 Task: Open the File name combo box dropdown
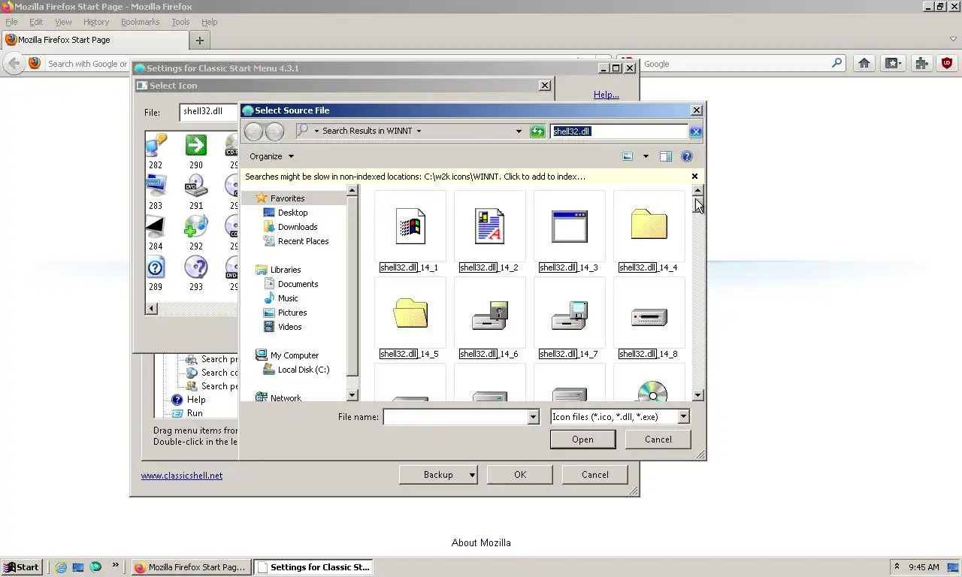tap(534, 417)
